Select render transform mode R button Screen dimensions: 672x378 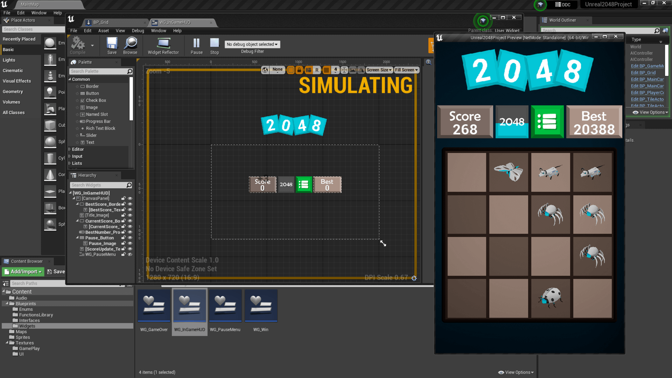(x=317, y=70)
